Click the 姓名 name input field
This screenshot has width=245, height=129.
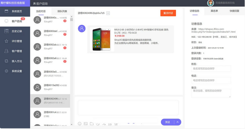[x=211, y=69]
